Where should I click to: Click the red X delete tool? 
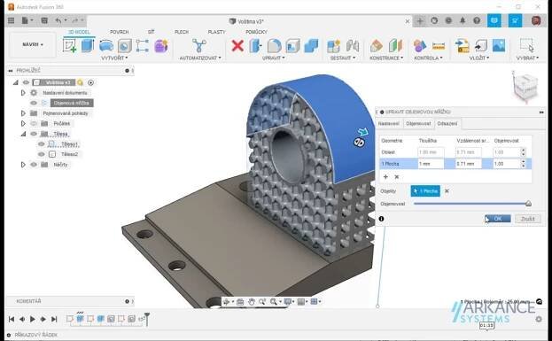[x=237, y=46]
